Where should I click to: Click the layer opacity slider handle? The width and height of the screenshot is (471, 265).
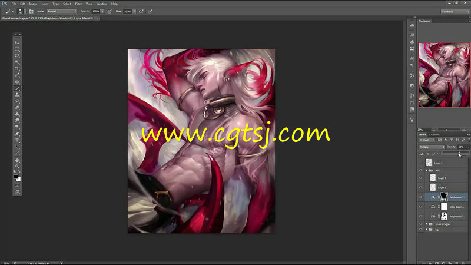click(x=459, y=153)
